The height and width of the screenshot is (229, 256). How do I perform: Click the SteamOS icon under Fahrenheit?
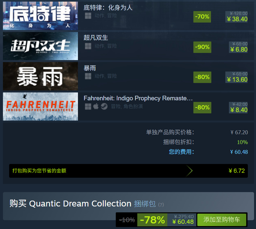(104, 106)
